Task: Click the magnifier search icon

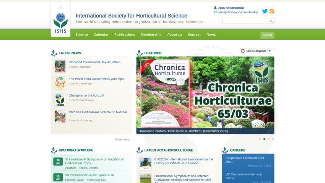Action: tap(271, 21)
